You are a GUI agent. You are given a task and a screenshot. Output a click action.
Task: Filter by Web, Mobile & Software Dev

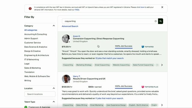[37, 76]
